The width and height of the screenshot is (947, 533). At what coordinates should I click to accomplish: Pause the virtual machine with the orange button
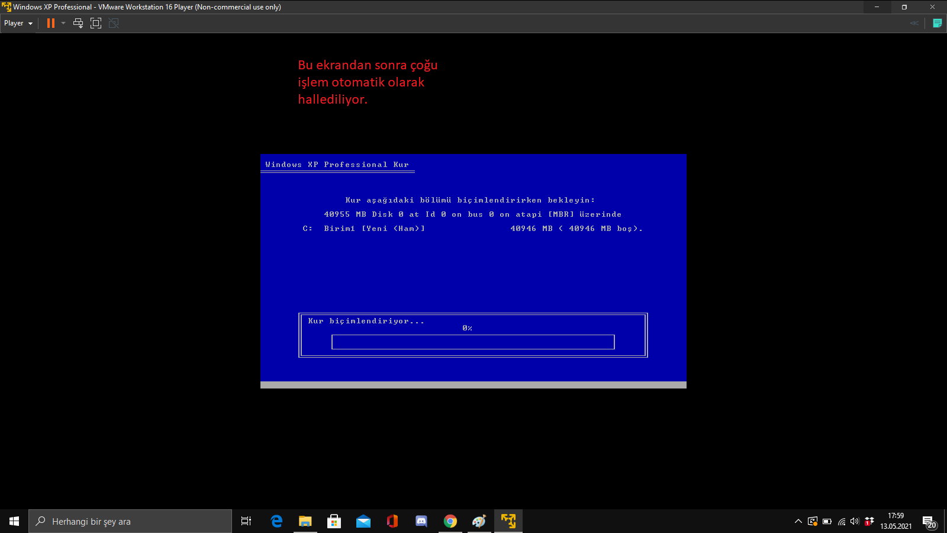click(x=51, y=23)
